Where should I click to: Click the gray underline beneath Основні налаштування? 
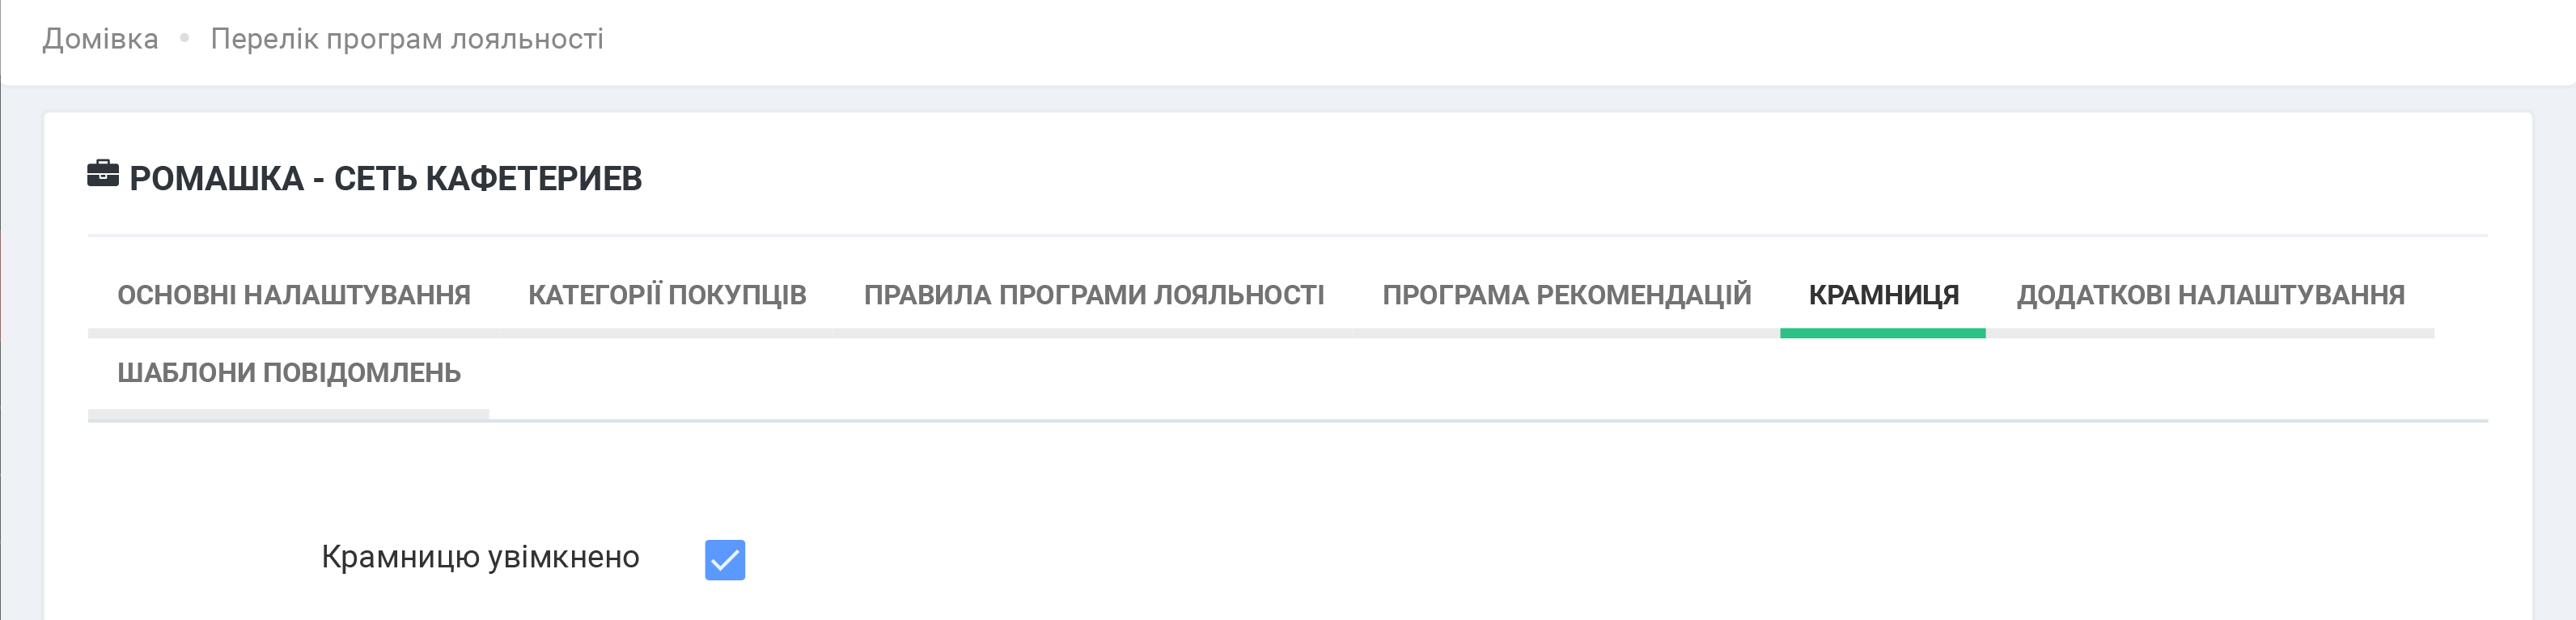(294, 334)
